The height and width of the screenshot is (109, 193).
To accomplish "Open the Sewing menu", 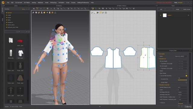I will point(34,3).
